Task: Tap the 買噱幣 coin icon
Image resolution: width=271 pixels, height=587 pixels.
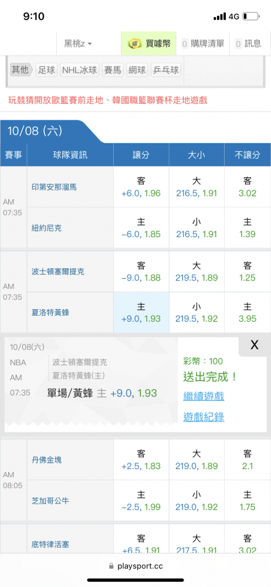Action: coord(134,44)
